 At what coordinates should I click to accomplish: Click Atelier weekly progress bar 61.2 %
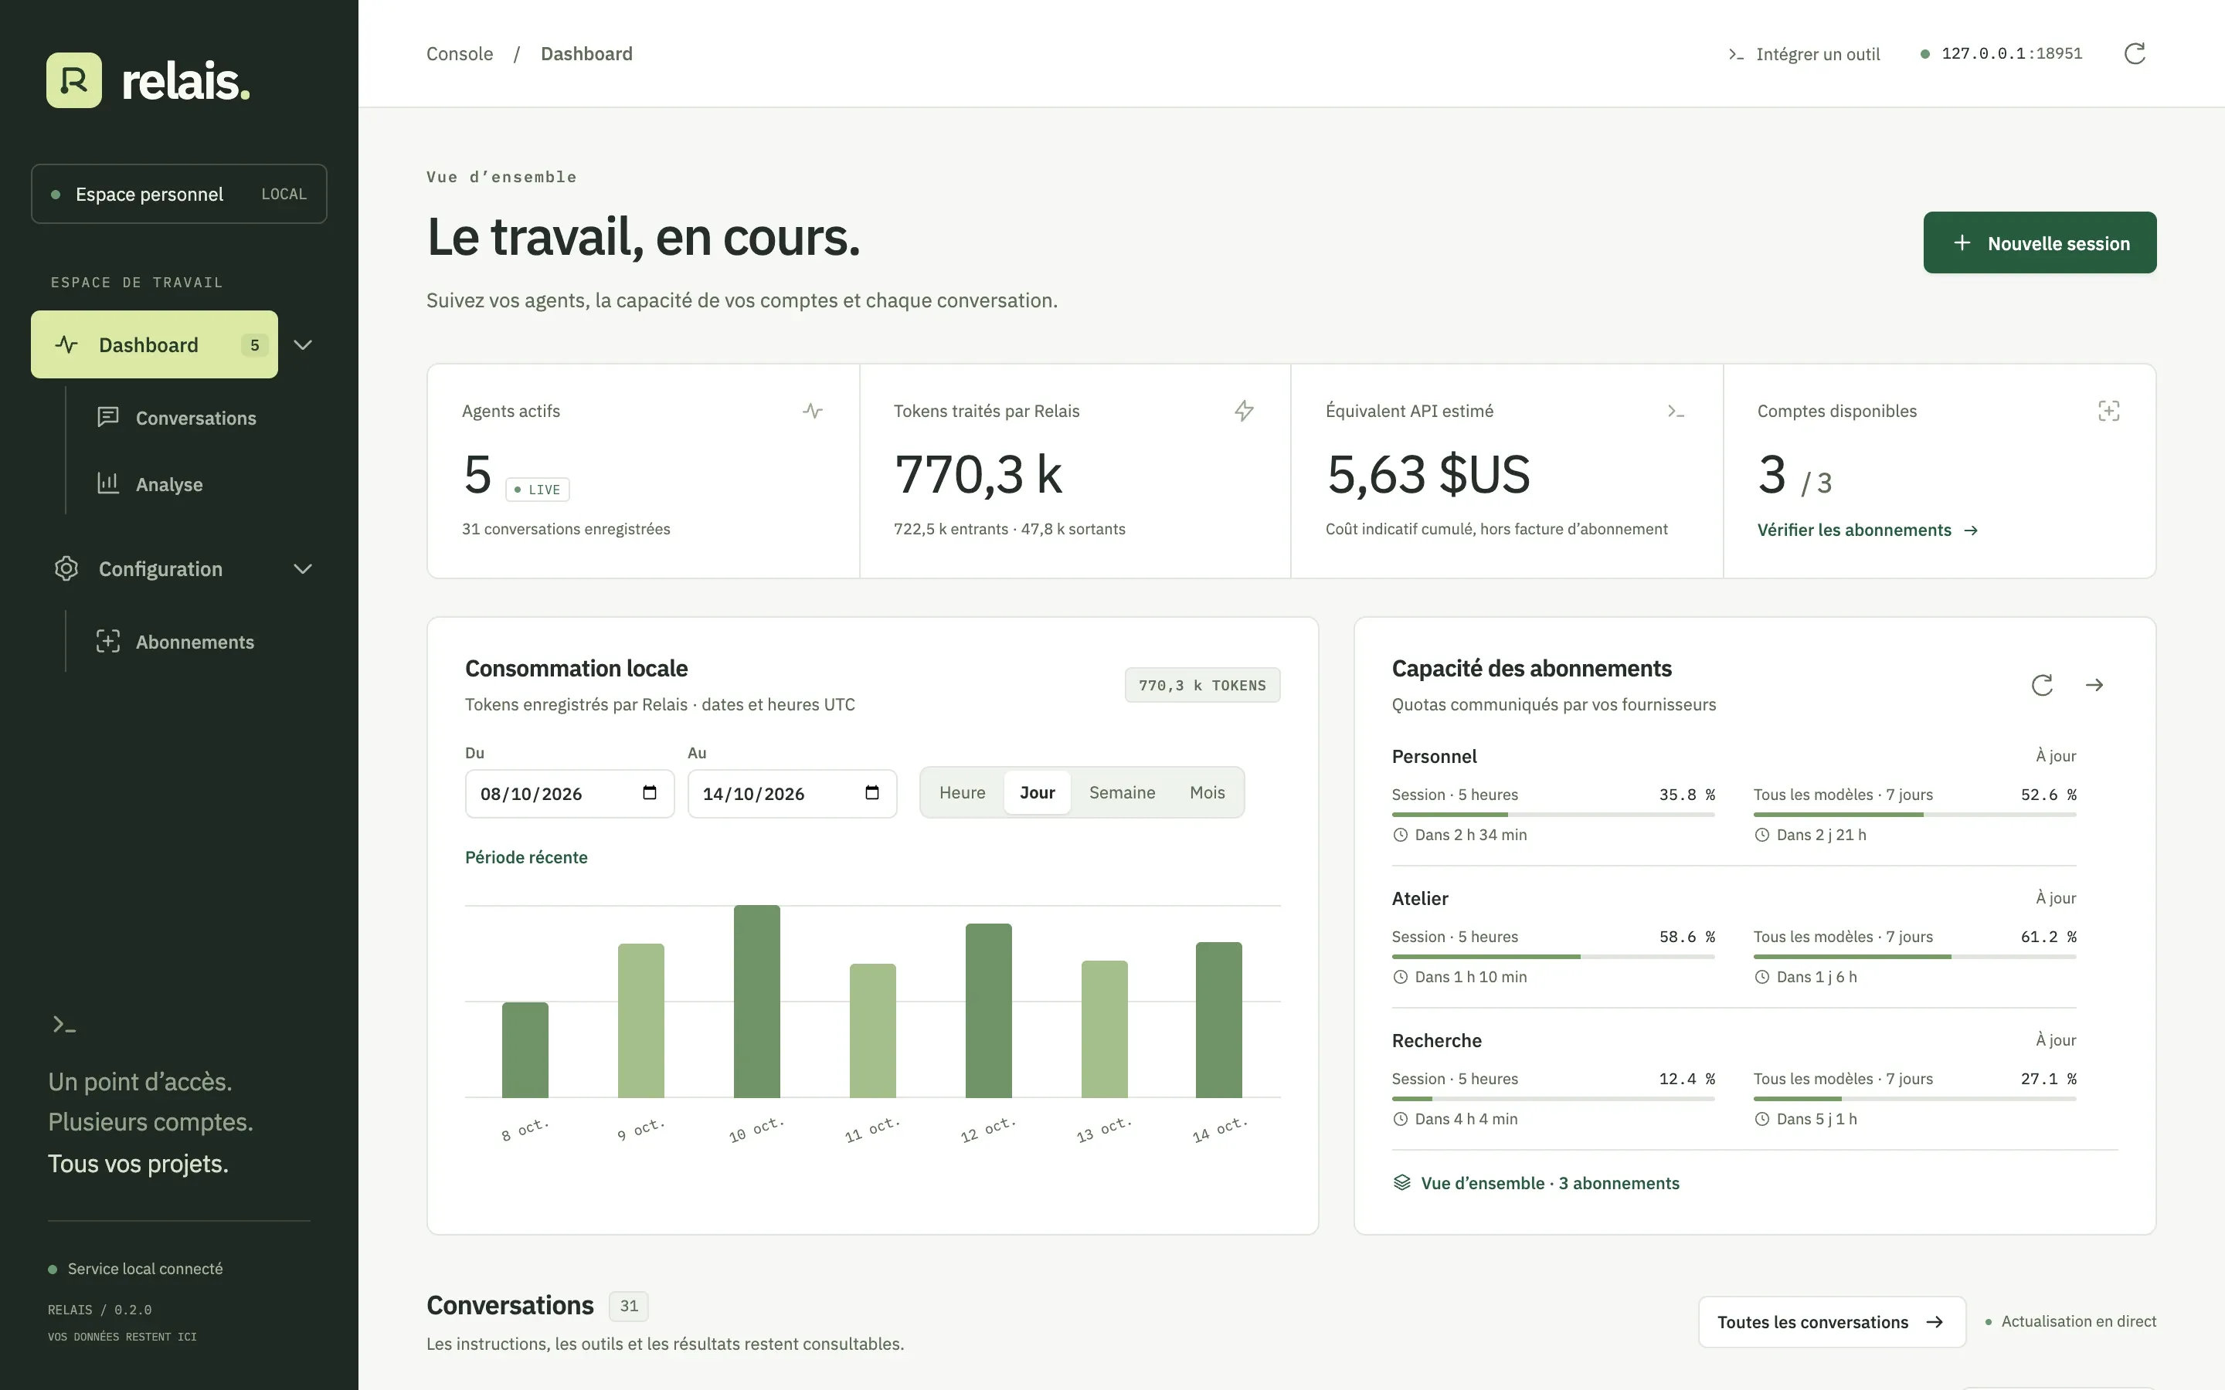pos(1914,957)
